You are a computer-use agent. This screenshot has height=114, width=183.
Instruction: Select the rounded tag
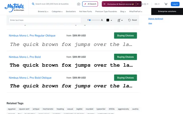tap(89, 109)
